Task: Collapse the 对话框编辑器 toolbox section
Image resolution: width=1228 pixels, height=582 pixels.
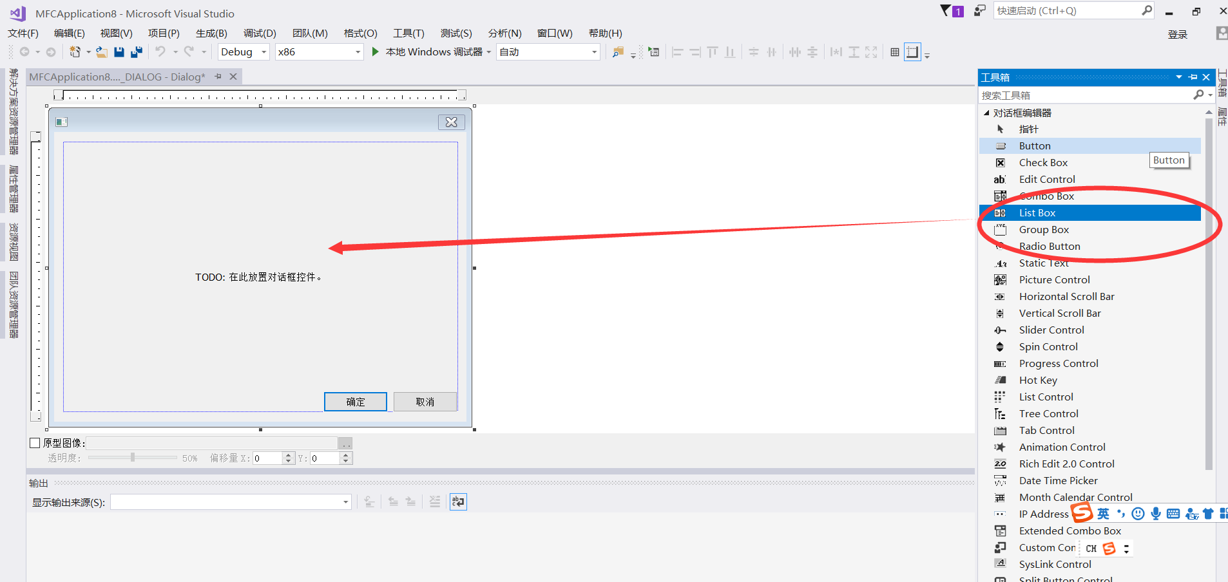Action: click(x=986, y=113)
